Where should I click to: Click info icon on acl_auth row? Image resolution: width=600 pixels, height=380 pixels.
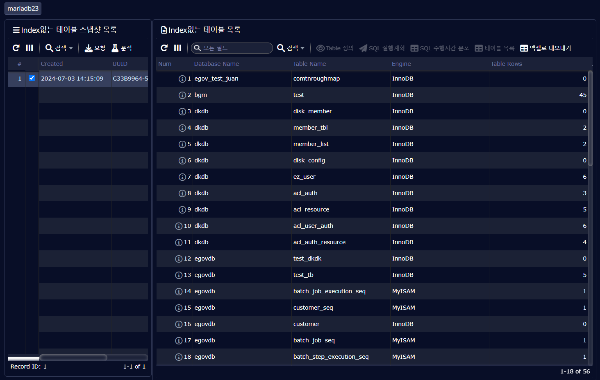(182, 193)
